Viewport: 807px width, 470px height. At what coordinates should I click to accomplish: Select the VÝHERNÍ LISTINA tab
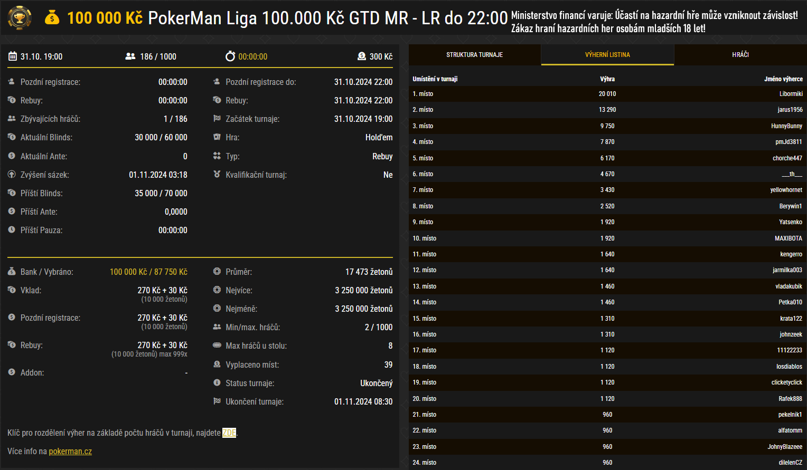tap(607, 55)
